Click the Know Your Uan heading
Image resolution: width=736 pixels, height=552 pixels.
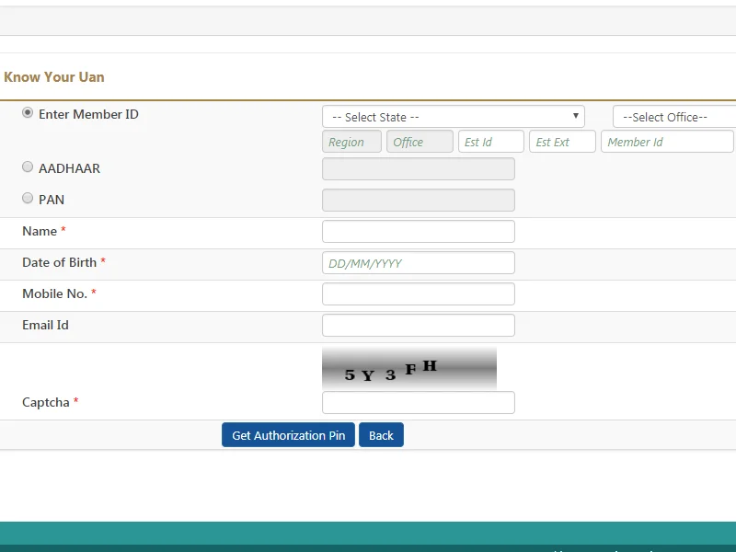54,77
